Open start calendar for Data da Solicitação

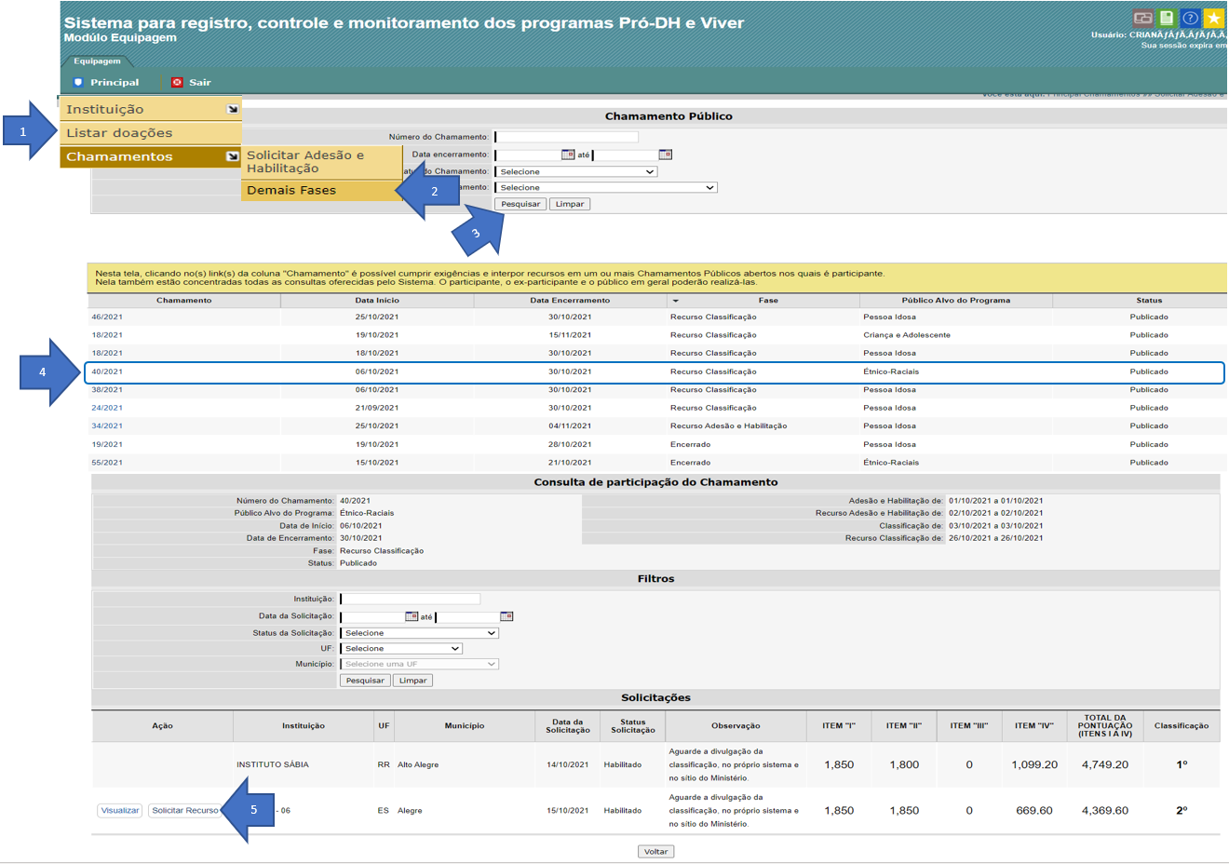[412, 616]
